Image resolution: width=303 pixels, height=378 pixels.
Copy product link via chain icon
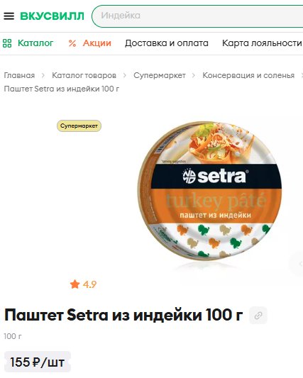(258, 316)
